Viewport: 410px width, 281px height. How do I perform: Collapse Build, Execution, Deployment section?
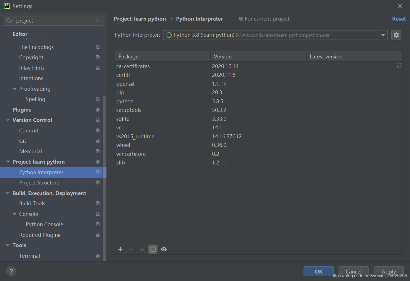tap(8, 193)
